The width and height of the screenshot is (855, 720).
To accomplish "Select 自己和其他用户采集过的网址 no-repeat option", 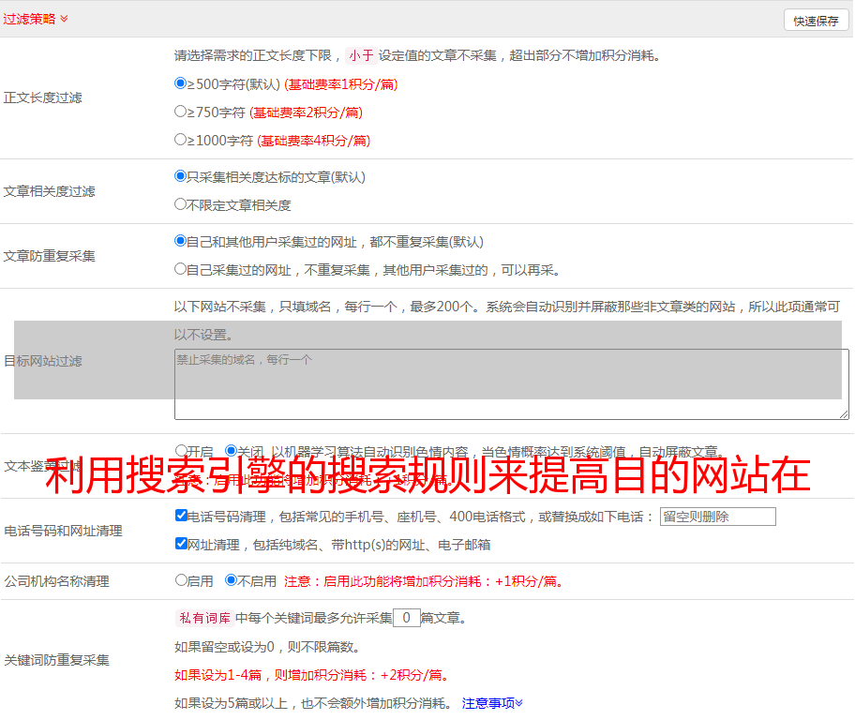I will (181, 241).
